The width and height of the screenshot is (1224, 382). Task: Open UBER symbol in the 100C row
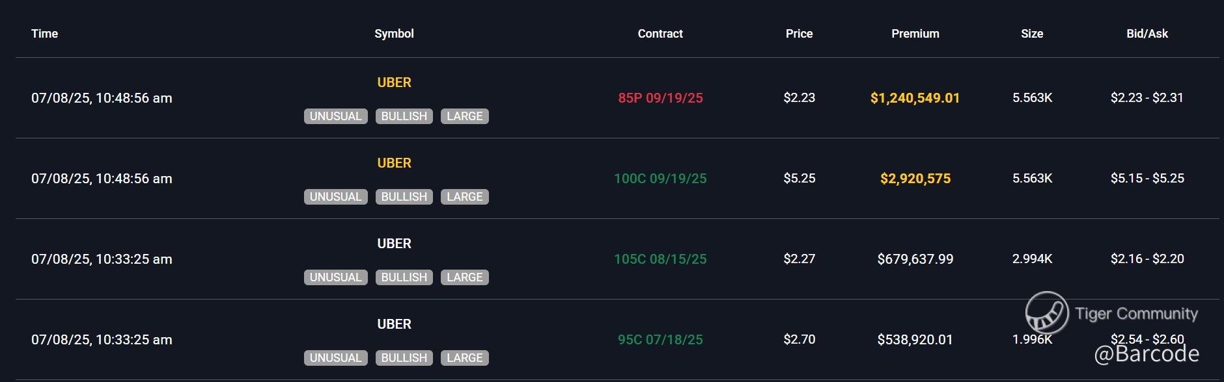pyautogui.click(x=394, y=163)
